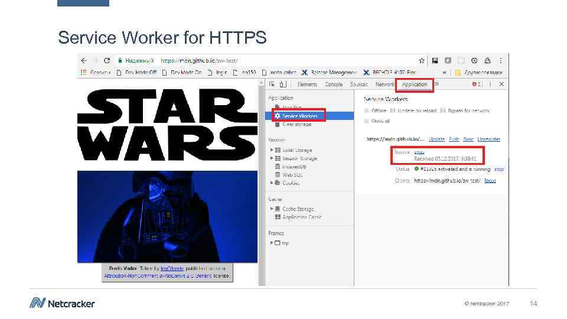Open the Attribution-NonCommercial license link
This screenshot has height=319, width=567.
(x=158, y=276)
